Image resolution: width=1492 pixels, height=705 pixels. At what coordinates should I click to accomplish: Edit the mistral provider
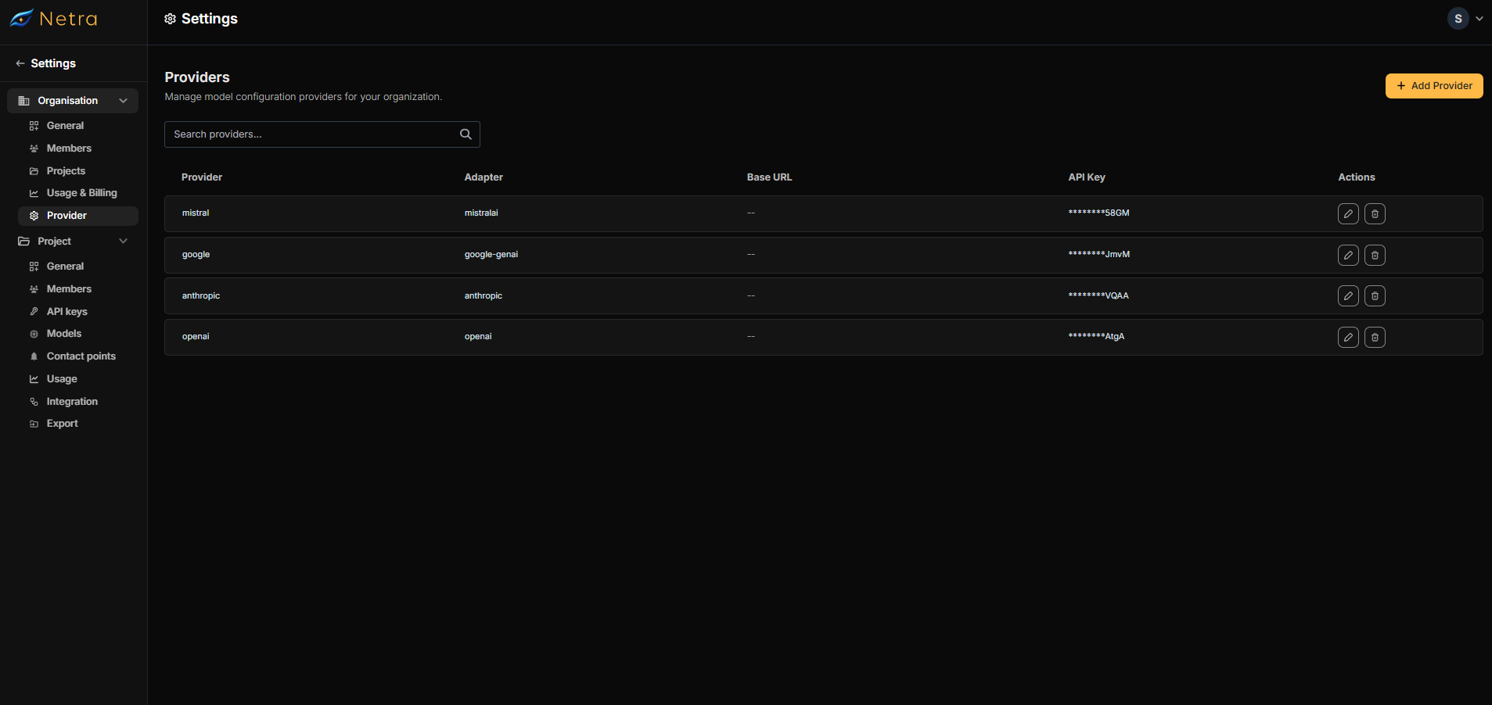coord(1348,213)
